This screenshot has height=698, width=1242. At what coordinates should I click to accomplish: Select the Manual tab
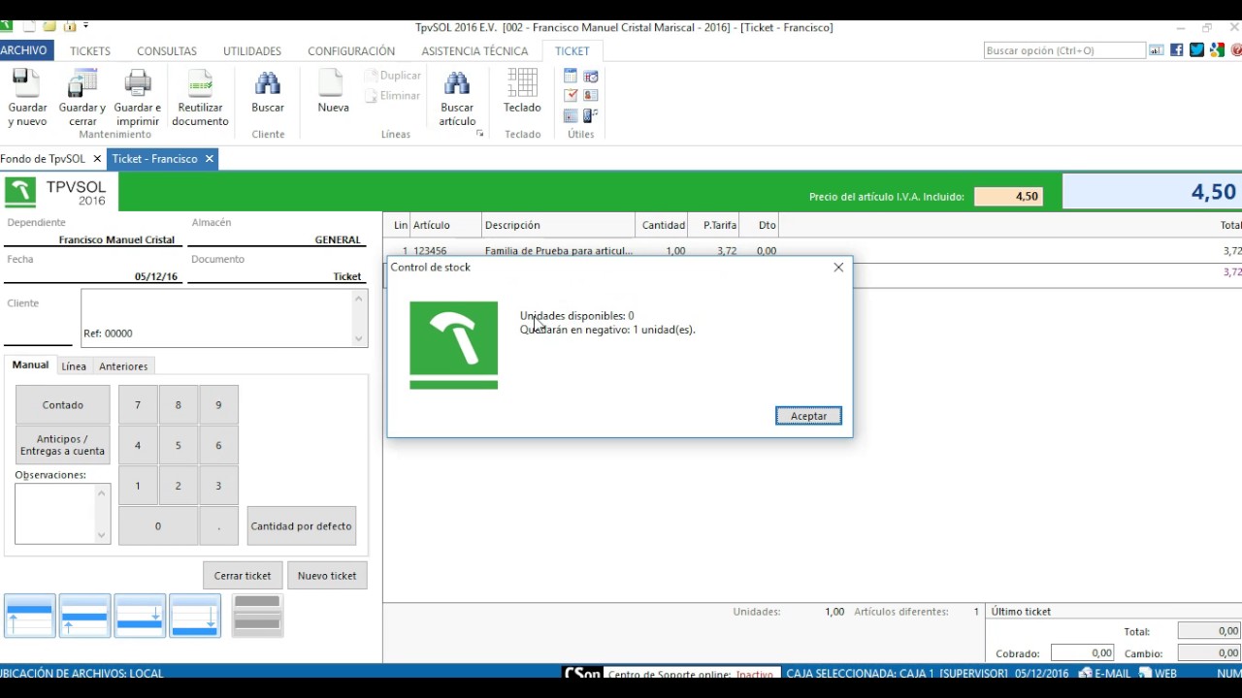point(30,365)
